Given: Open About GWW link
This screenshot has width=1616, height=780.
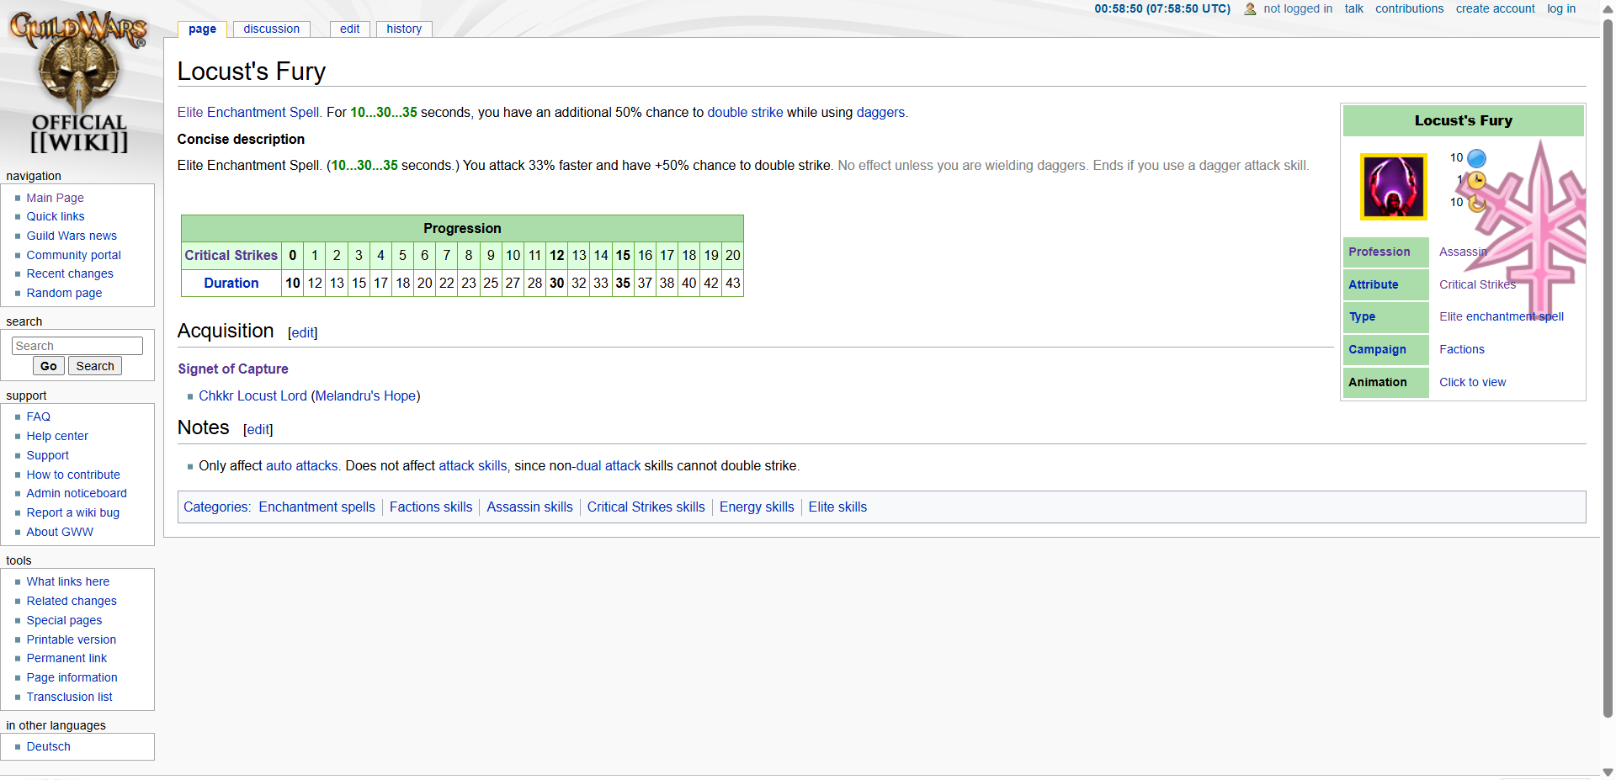Looking at the screenshot, I should 60,532.
